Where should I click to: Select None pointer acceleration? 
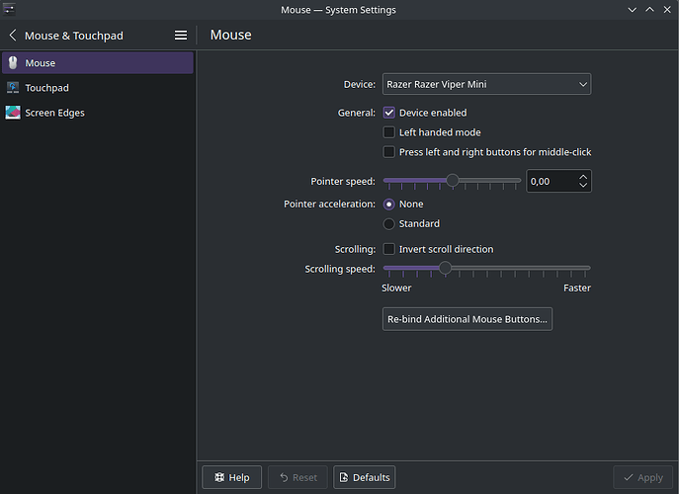coord(388,204)
